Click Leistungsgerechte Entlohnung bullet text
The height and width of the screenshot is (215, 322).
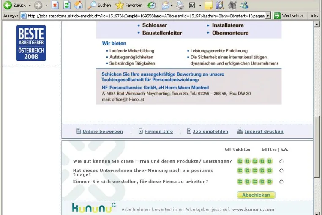tap(219, 51)
